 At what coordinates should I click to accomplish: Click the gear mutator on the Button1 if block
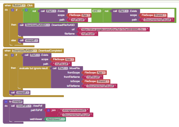[13, 10]
